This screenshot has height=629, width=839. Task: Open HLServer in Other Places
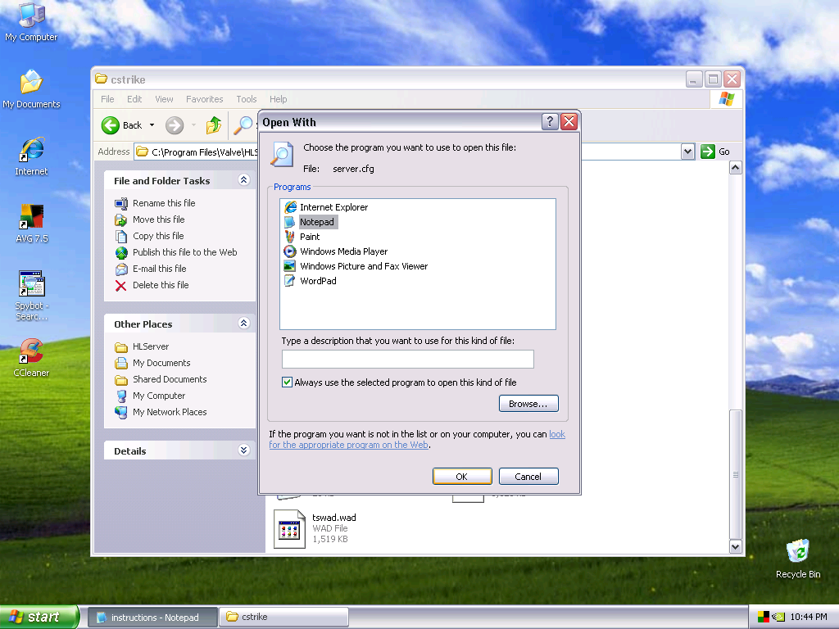click(x=142, y=346)
